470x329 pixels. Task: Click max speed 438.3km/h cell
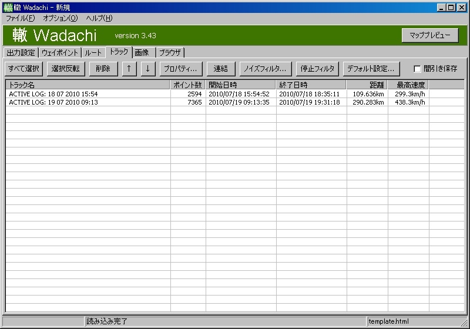409,102
